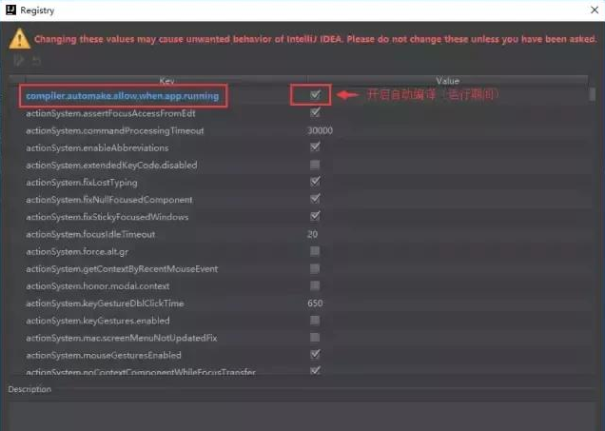Click the revert arrow icon in toolbar
605x431 pixels.
36,62
